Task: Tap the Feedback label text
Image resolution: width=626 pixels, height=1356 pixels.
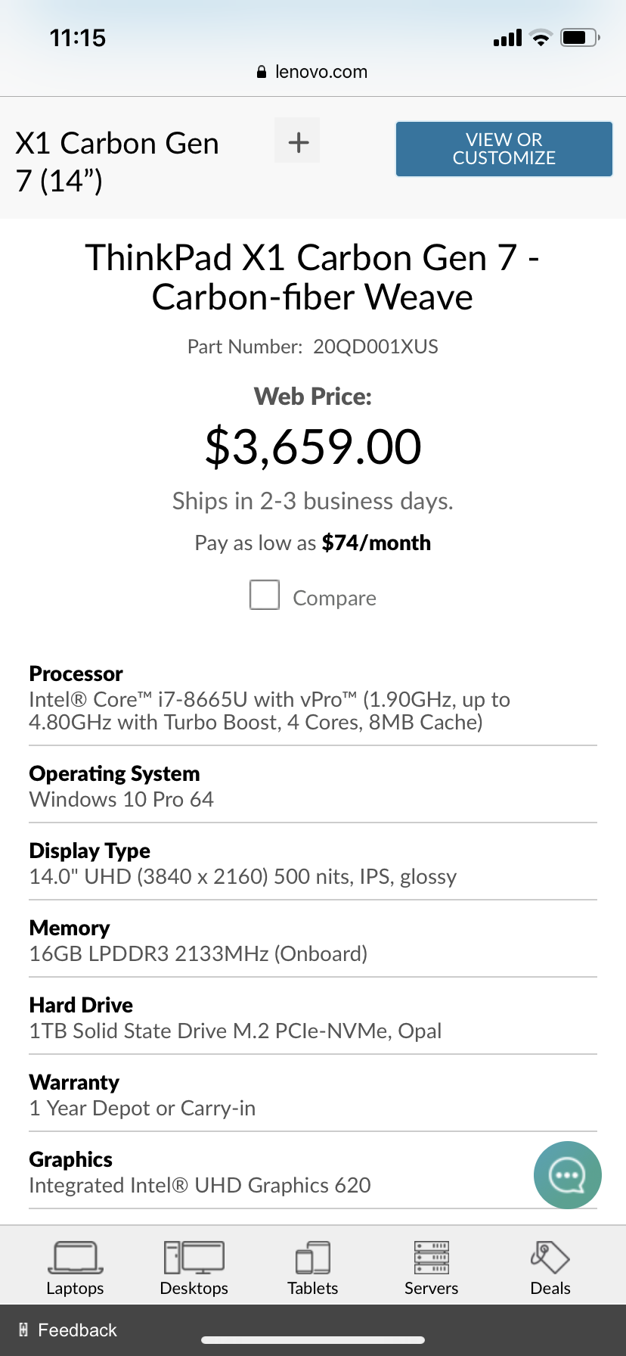Action: tap(77, 1330)
